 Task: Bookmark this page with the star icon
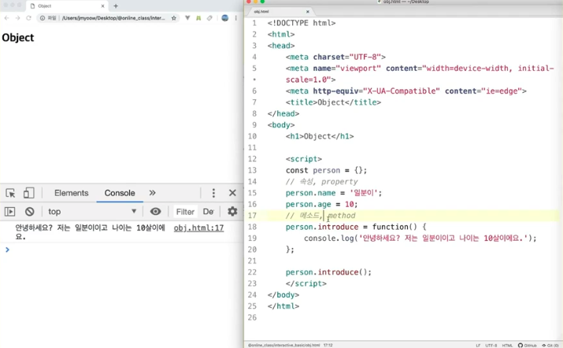pyautogui.click(x=174, y=18)
